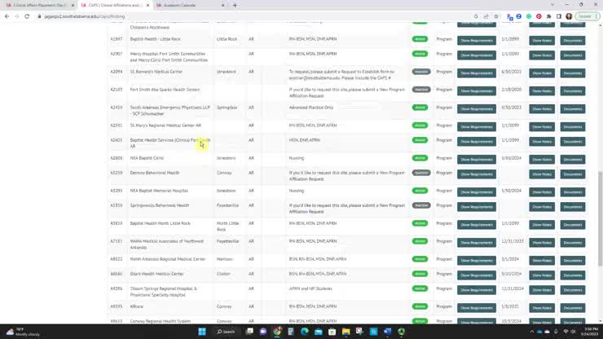603x339 pixels.
Task: Open the Extensions puzzle piece menu
Action: pyautogui.click(x=548, y=16)
